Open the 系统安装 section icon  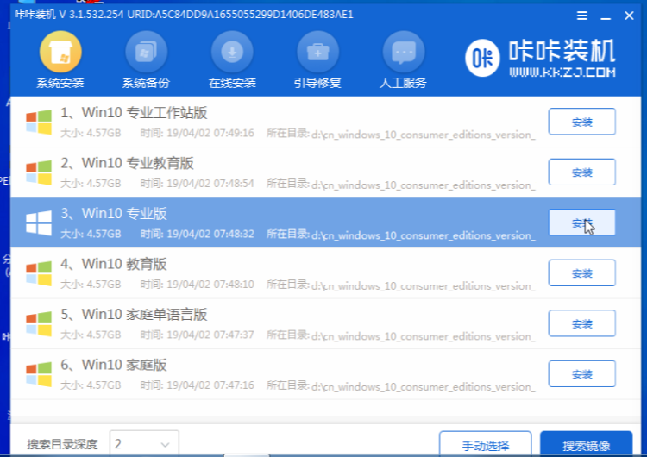point(60,53)
